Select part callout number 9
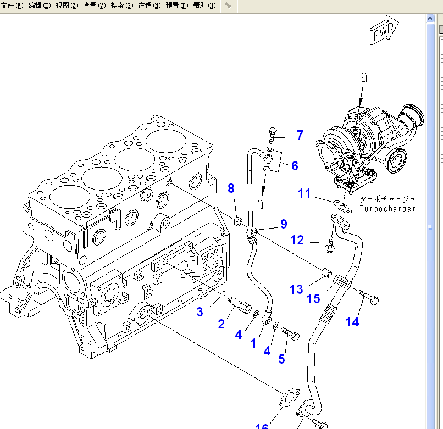 click(x=284, y=224)
